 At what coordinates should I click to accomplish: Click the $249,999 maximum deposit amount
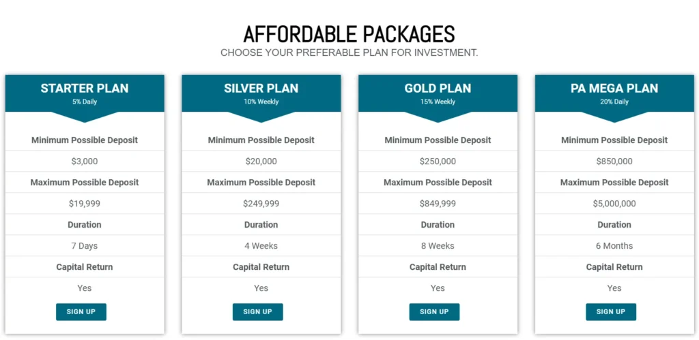click(261, 204)
